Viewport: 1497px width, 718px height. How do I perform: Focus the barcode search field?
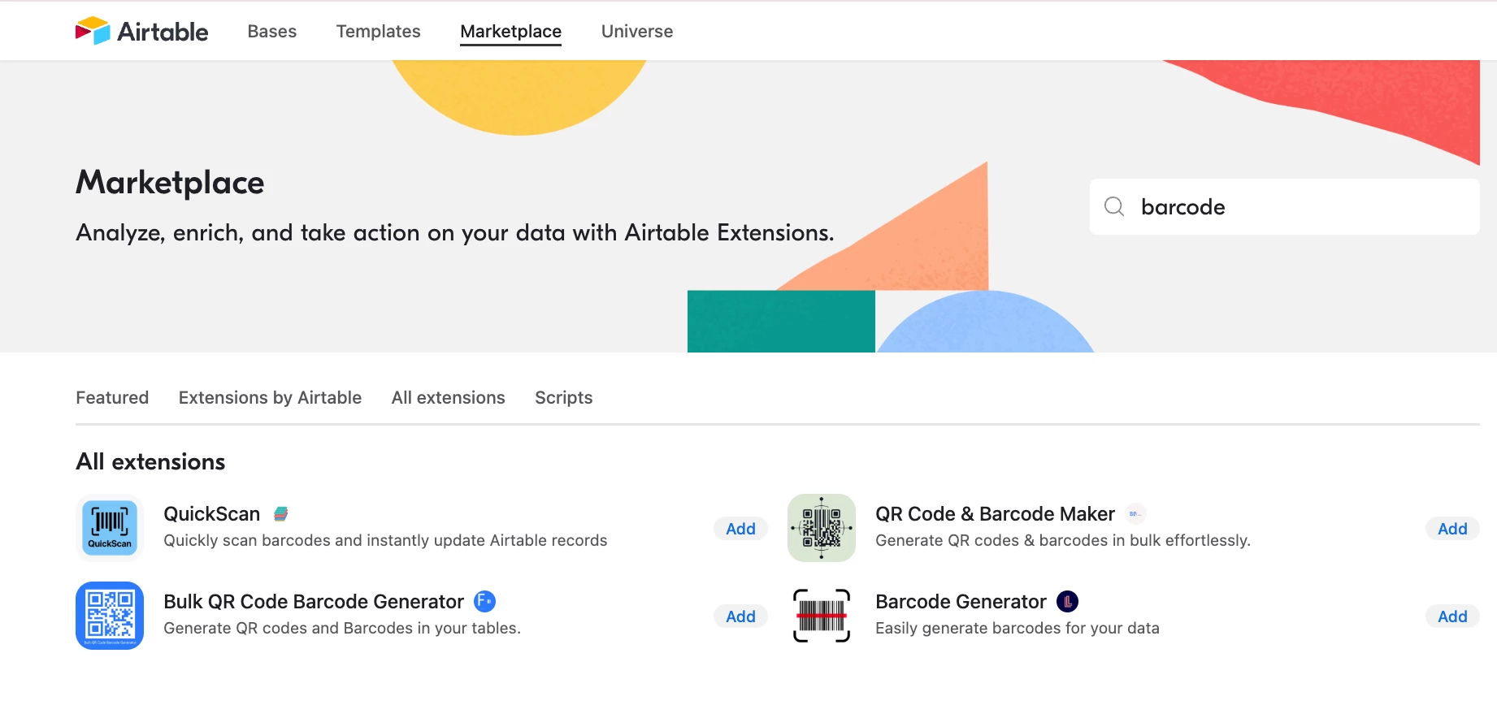point(1300,207)
